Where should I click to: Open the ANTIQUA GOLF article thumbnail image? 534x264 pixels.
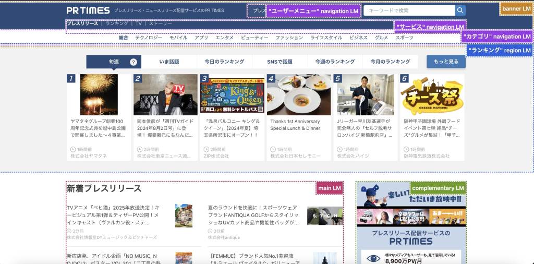(325, 215)
